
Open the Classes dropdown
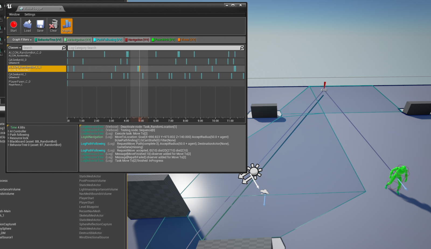pos(14,48)
